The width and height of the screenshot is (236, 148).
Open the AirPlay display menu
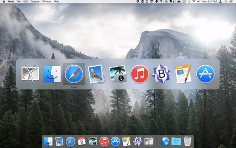[x=184, y=1]
